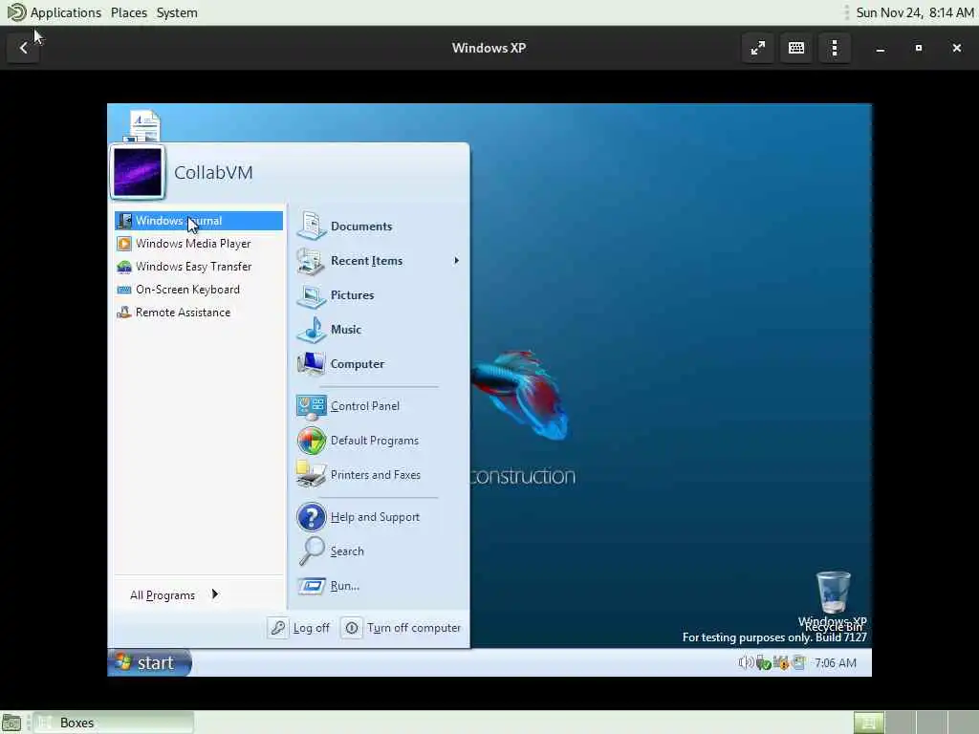The height and width of the screenshot is (734, 979).
Task: Open the Control Panel icon
Action: [x=311, y=406]
